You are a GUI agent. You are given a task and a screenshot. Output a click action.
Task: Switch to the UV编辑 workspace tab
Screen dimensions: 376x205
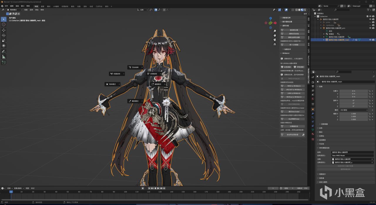(x=56, y=6)
